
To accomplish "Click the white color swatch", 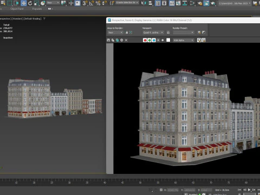I will (168, 40).
